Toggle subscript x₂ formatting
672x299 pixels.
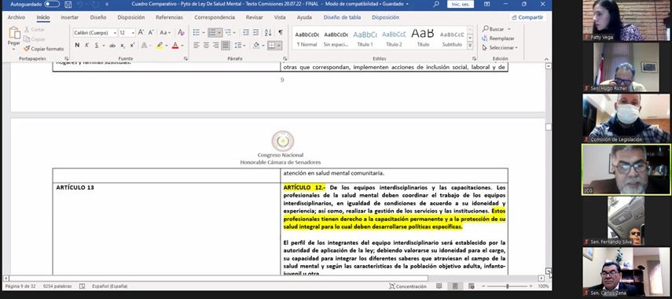tap(123, 45)
